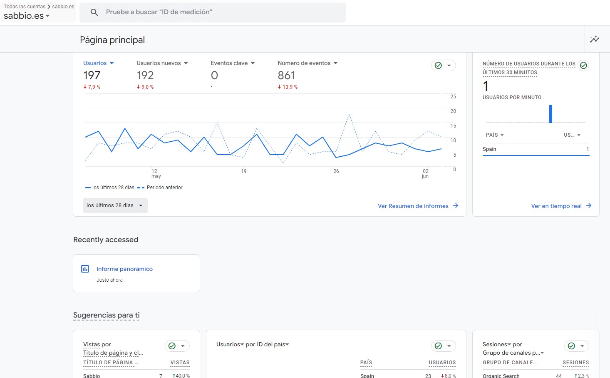Click the search magnifier icon
Viewport: 610px width, 378px height.
pos(94,13)
